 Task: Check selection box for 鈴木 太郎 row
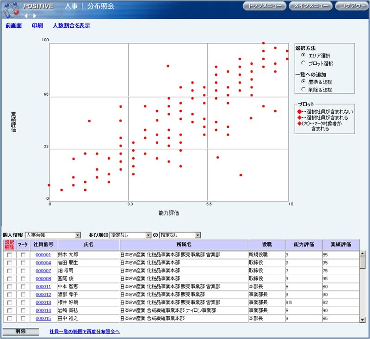tap(10, 255)
